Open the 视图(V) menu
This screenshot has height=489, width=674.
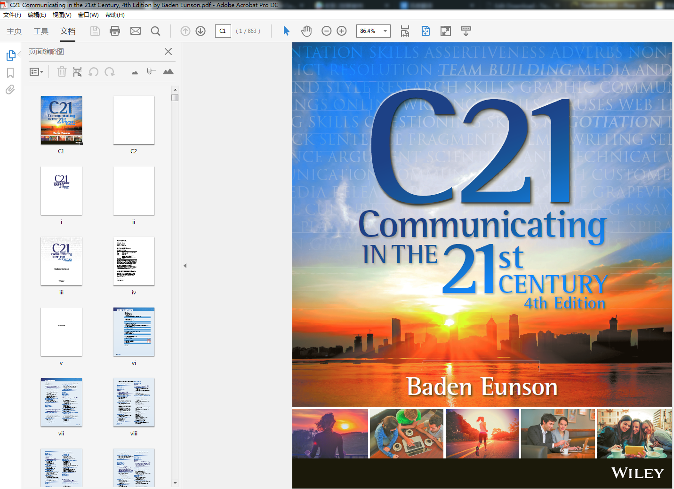(62, 15)
